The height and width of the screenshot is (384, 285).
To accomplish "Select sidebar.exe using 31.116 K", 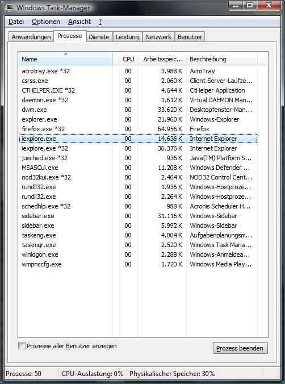I will (x=138, y=216).
